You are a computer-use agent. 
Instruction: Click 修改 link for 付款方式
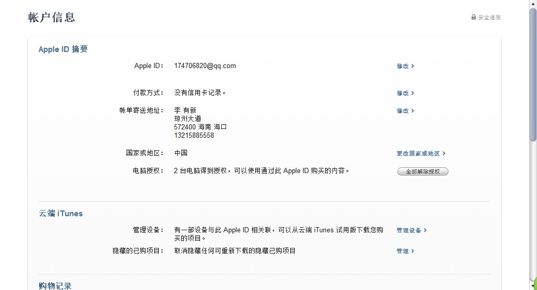tap(406, 93)
